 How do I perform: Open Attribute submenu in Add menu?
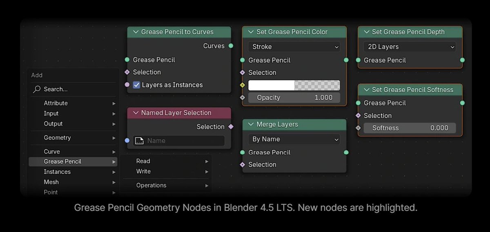click(73, 103)
